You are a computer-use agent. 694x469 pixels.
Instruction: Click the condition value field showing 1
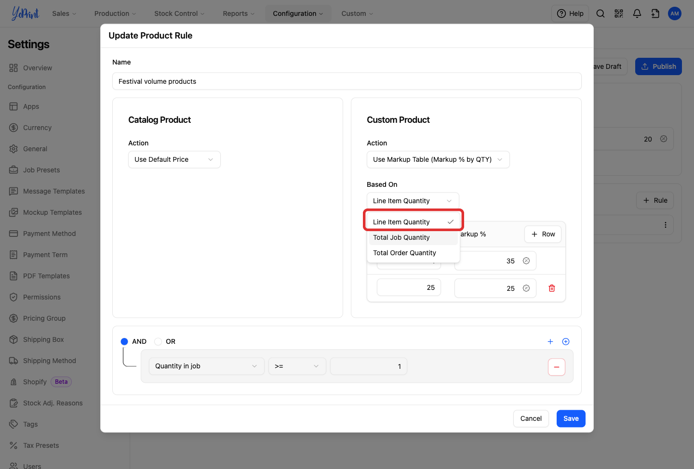pyautogui.click(x=369, y=366)
